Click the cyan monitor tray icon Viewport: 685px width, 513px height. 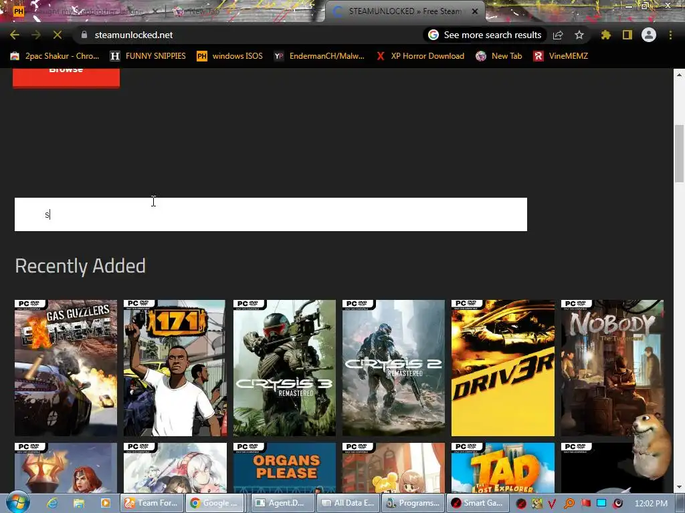(601, 504)
